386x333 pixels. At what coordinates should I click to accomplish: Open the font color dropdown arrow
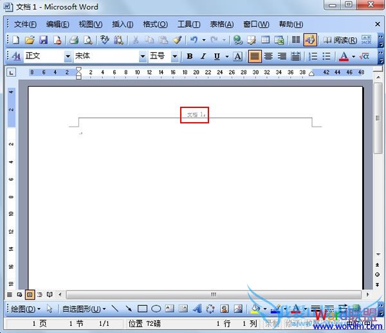(353, 57)
